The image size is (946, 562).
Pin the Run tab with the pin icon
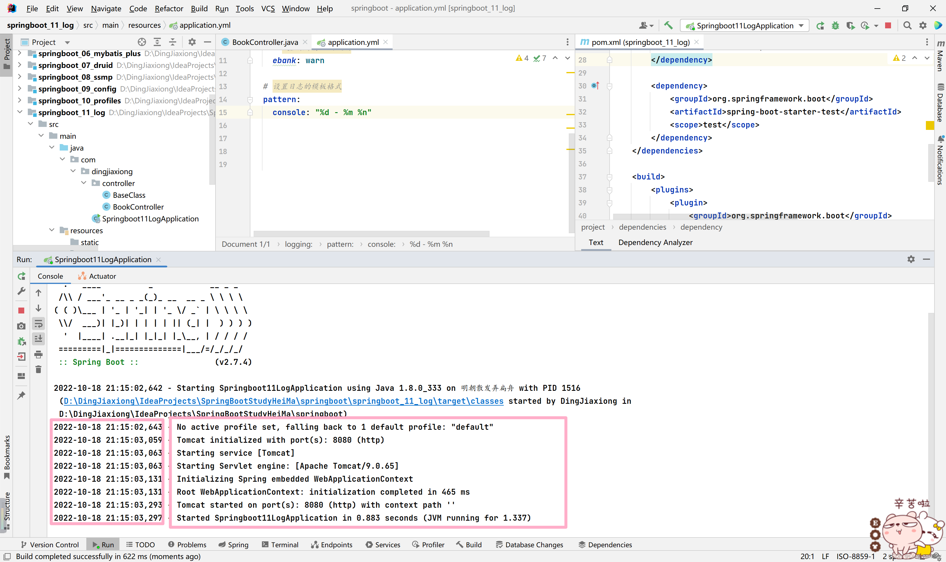click(x=22, y=395)
